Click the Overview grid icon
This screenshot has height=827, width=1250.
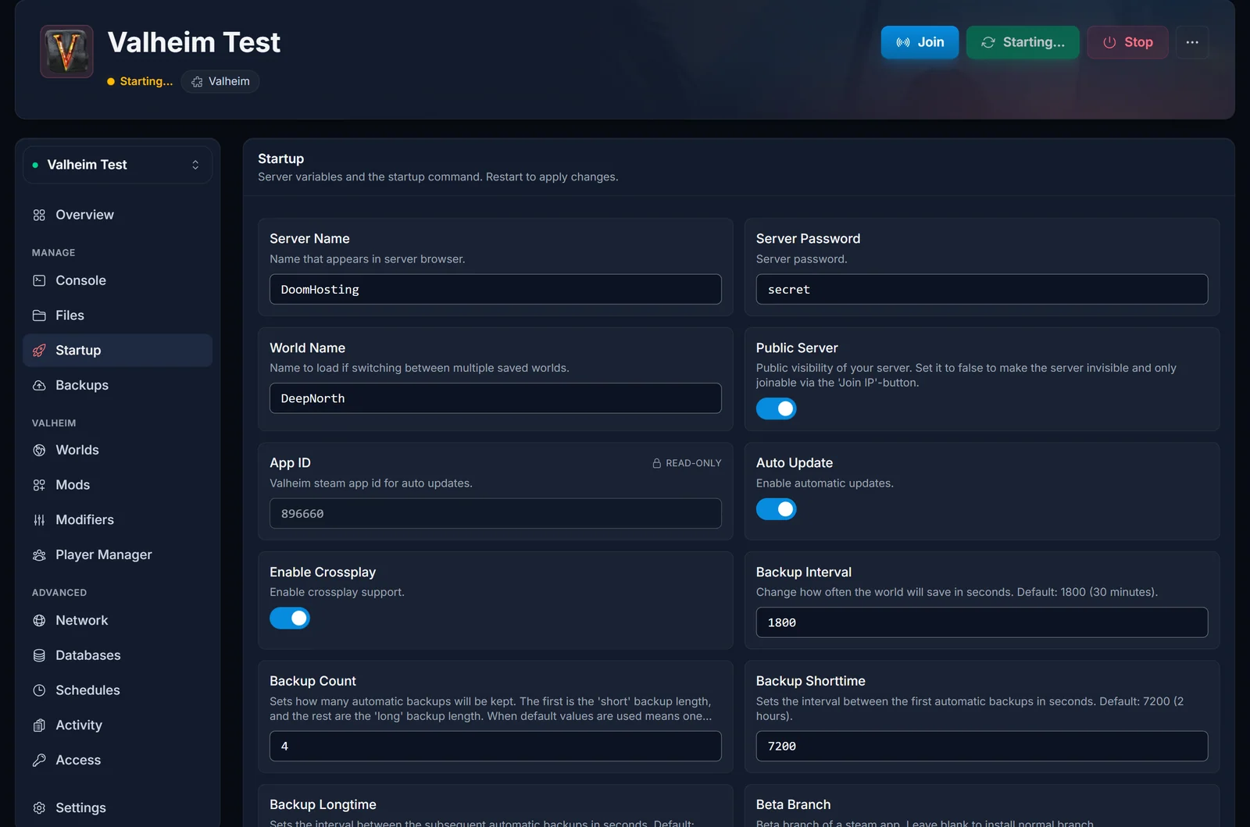coord(39,215)
